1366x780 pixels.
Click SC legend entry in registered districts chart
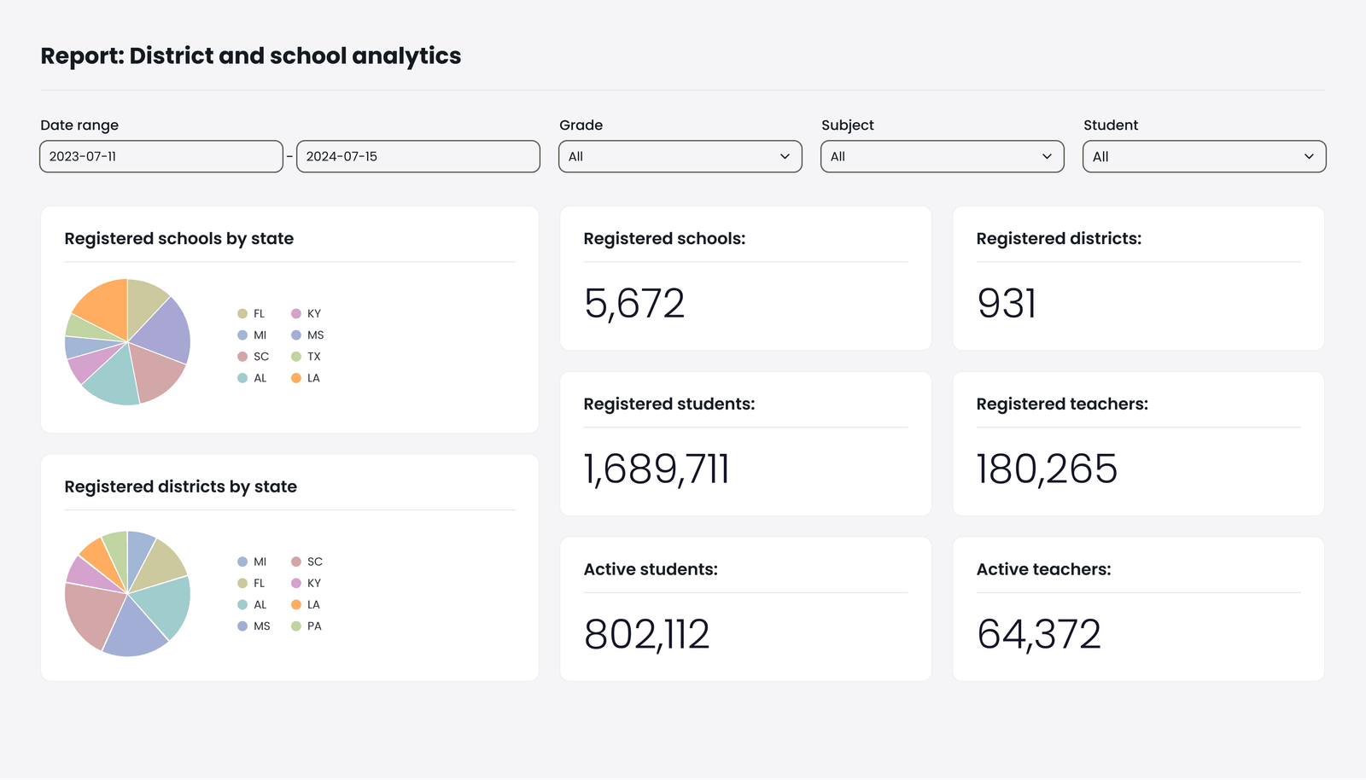pyautogui.click(x=306, y=562)
